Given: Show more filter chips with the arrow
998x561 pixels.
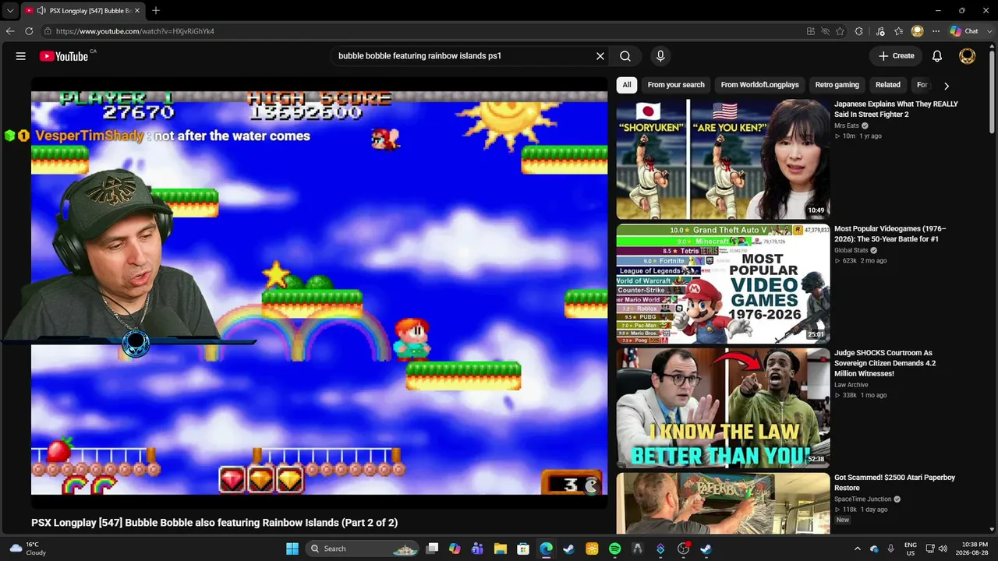Looking at the screenshot, I should pyautogui.click(x=947, y=86).
